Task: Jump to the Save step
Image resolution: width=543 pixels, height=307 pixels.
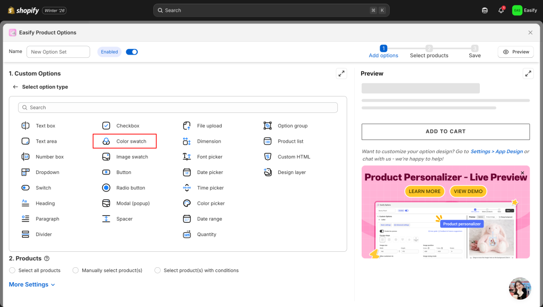Action: click(x=475, y=51)
